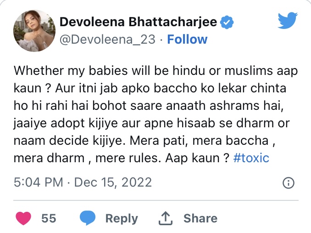311x233 pixels.
Task: Open Devoleena's profile picture
Action: pos(33,30)
